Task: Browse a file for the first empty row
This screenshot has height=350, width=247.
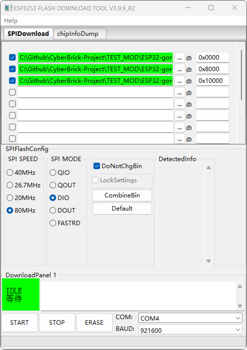Action: click(x=180, y=92)
